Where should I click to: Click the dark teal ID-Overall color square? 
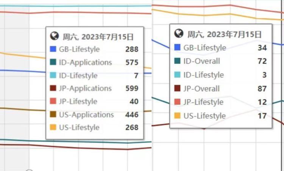(x=177, y=61)
